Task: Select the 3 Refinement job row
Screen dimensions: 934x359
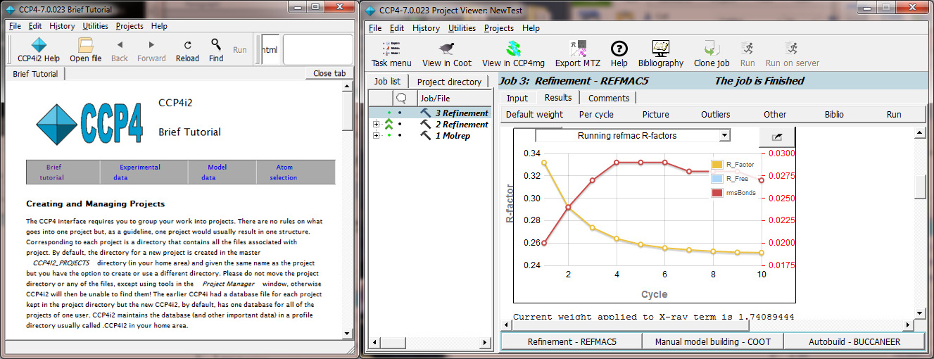Action: pos(429,113)
